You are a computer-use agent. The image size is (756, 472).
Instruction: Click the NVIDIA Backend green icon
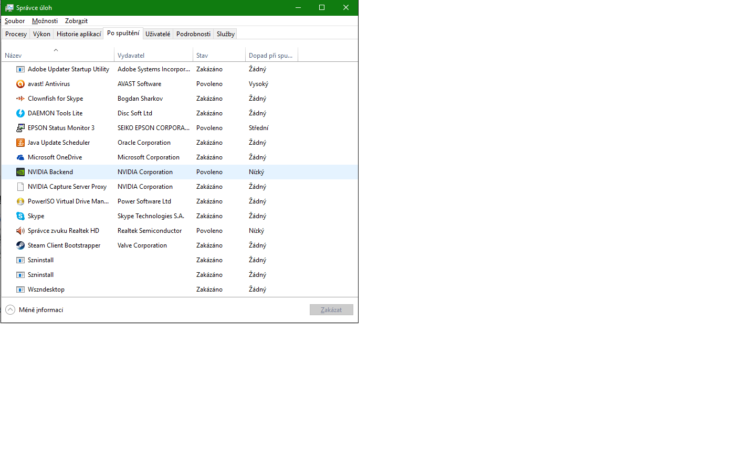[20, 172]
